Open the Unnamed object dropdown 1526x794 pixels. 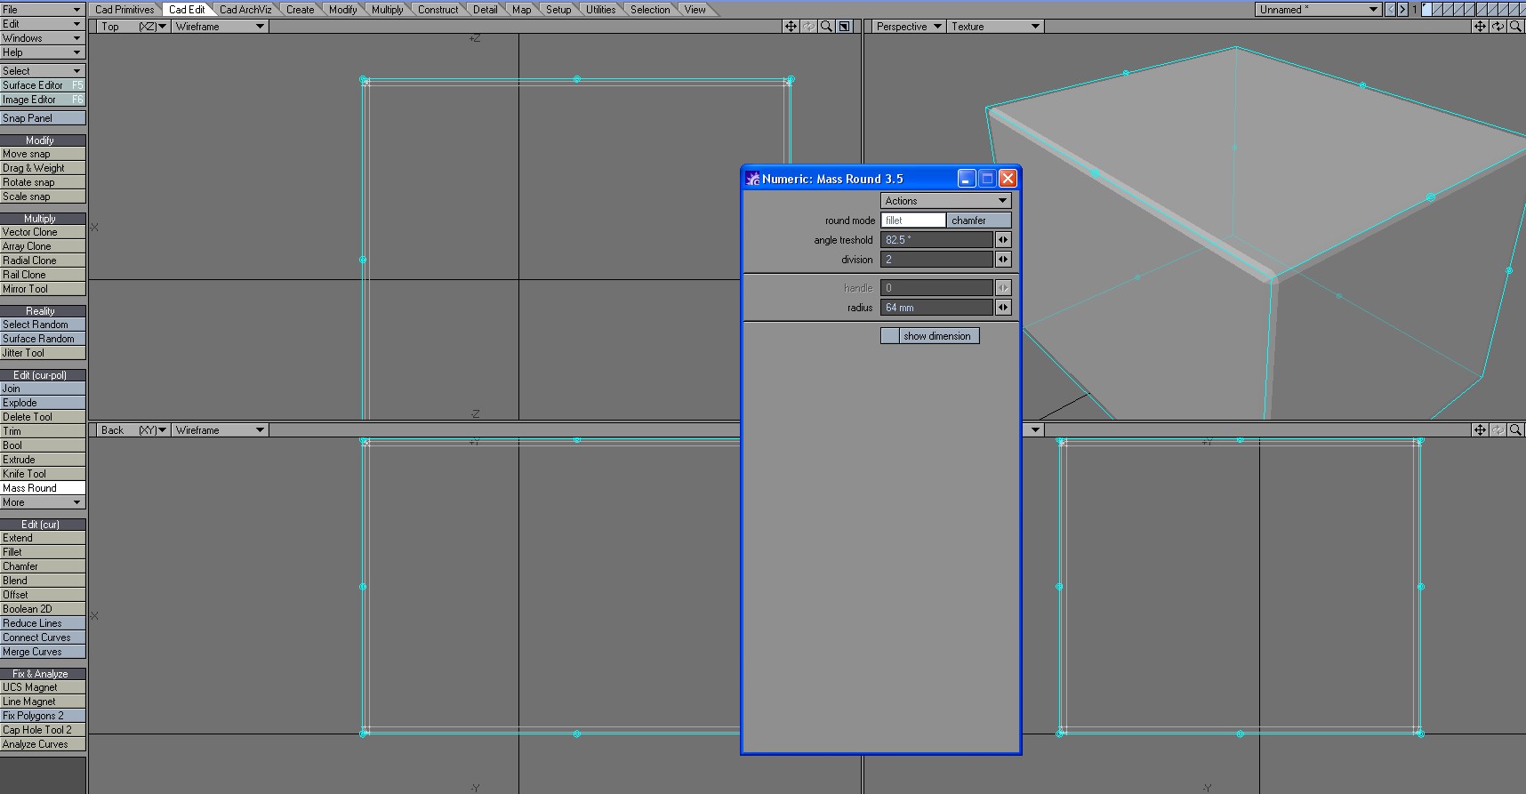click(x=1318, y=10)
